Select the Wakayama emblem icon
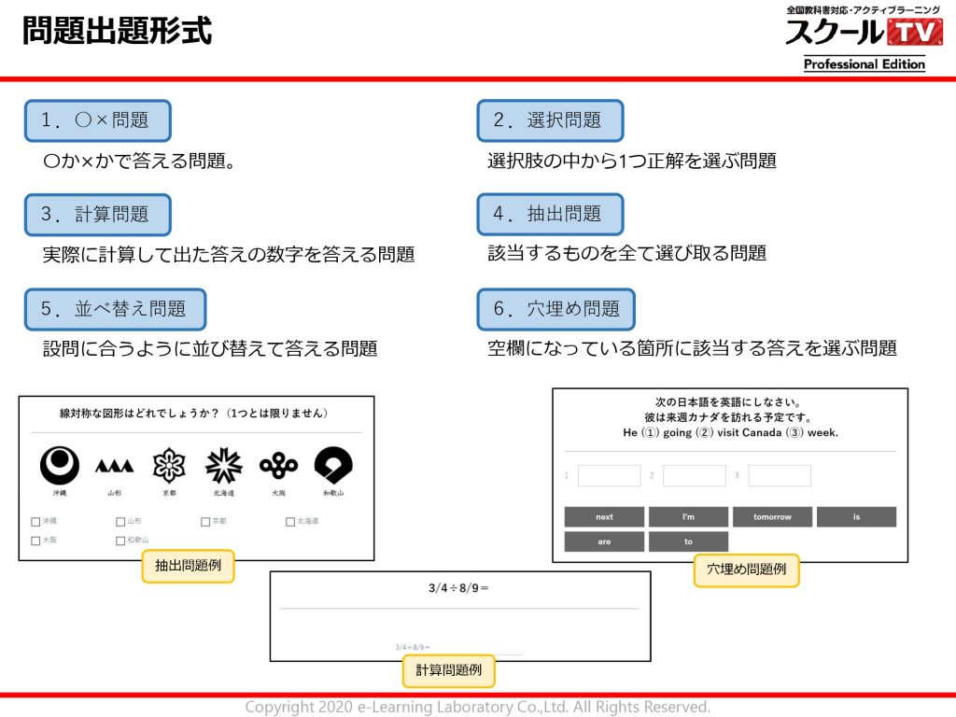956x717 pixels. pyautogui.click(x=333, y=465)
